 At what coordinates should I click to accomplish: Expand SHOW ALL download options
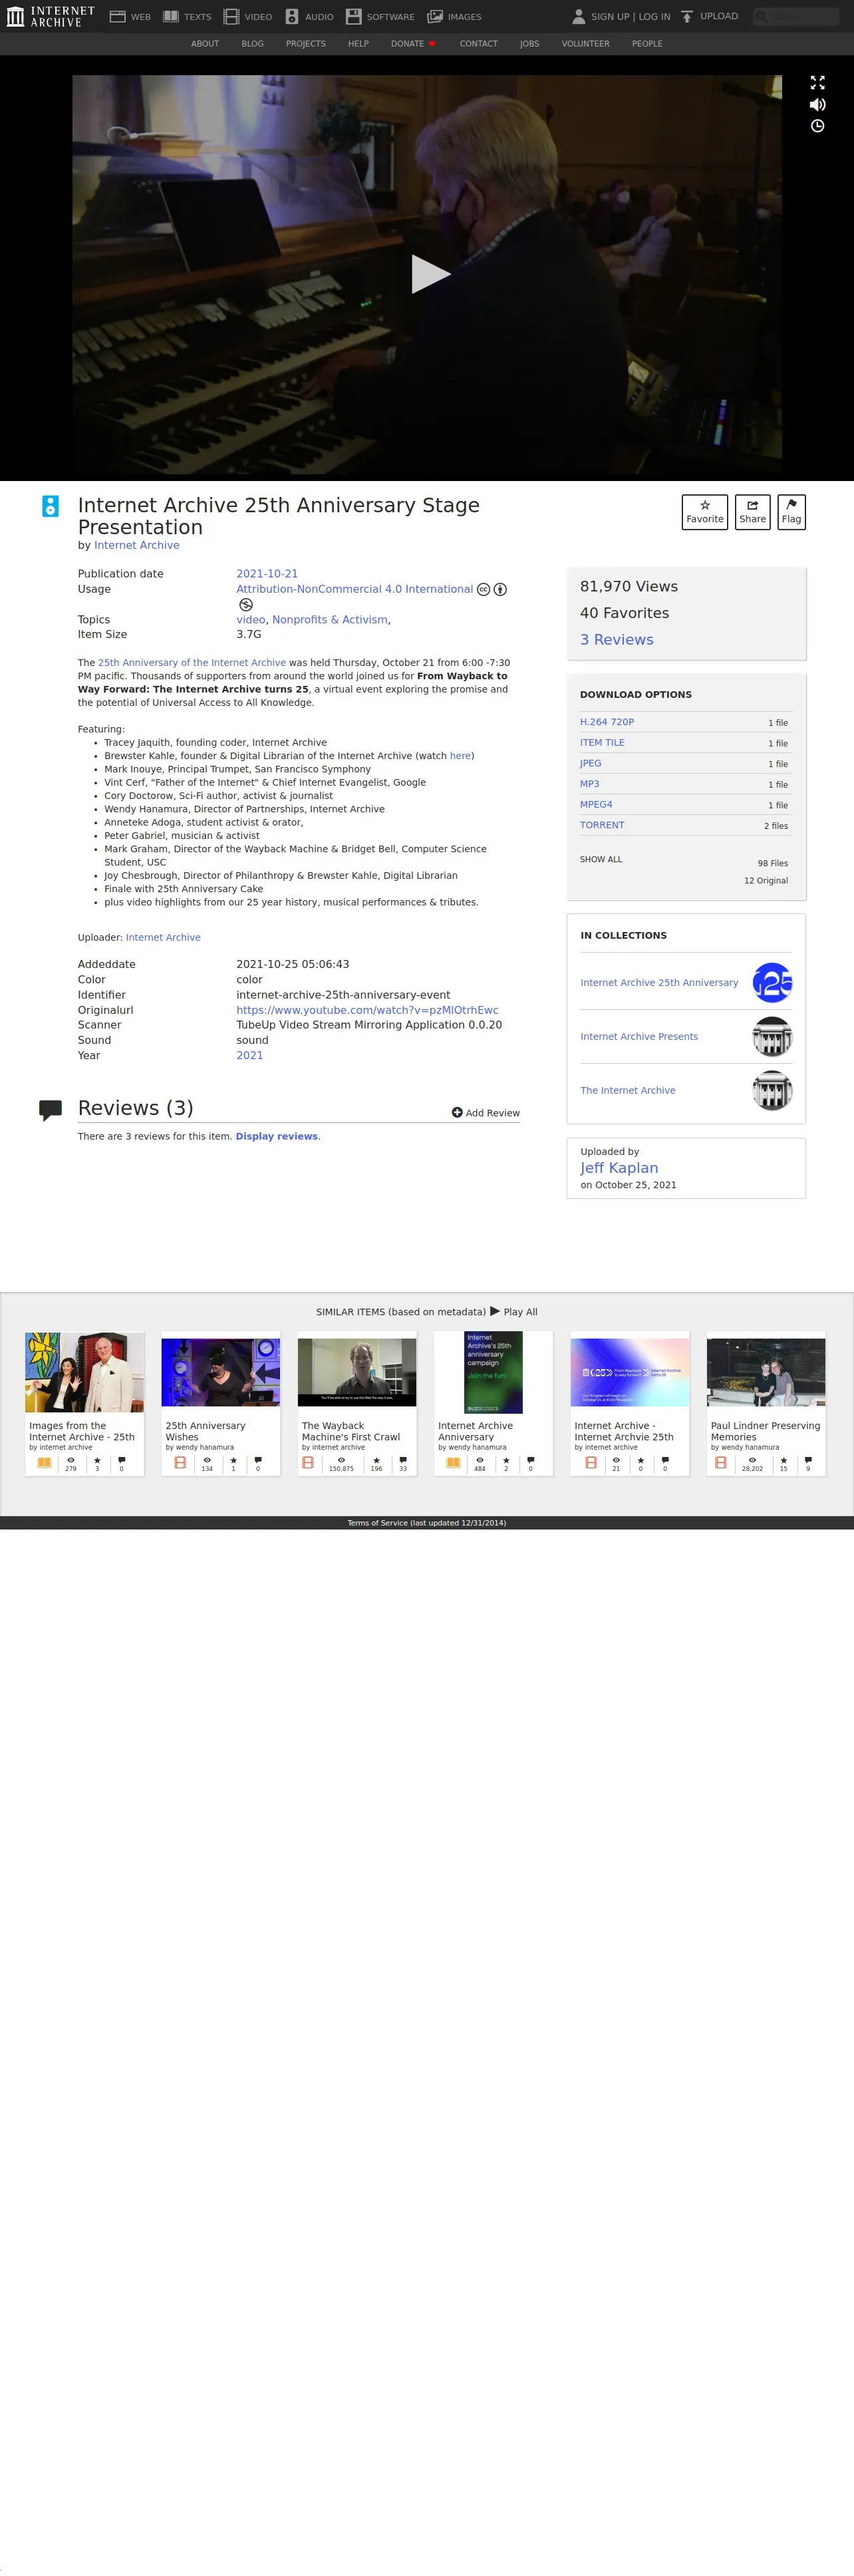601,860
